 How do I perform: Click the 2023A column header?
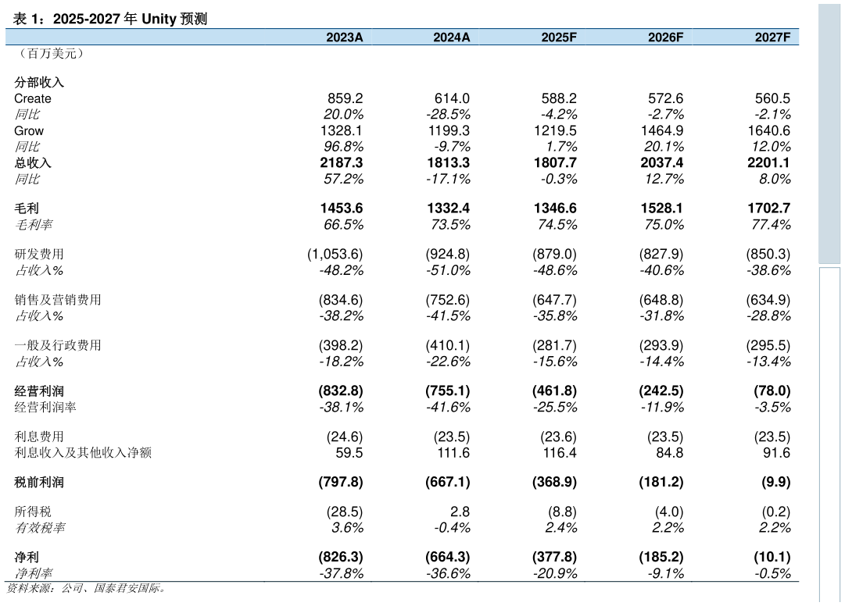[x=344, y=37]
